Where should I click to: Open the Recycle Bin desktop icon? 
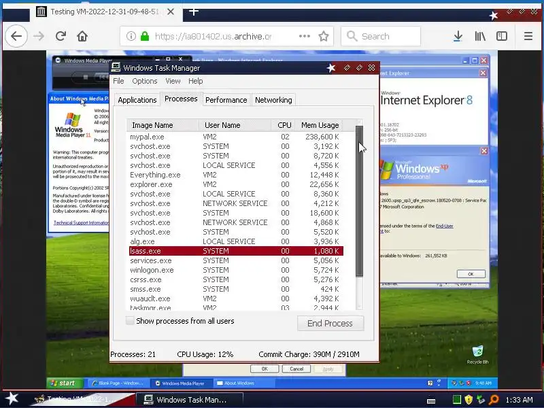coord(478,354)
